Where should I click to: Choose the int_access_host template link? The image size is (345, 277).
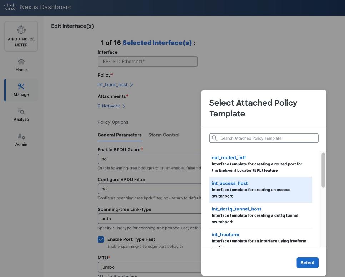click(x=230, y=183)
